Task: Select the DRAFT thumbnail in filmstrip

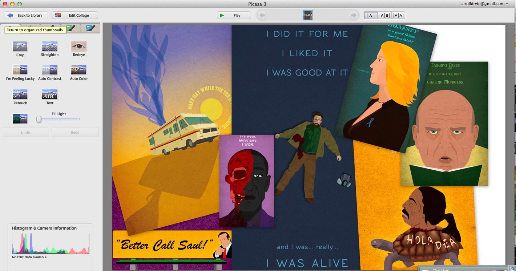Action: pos(308,15)
